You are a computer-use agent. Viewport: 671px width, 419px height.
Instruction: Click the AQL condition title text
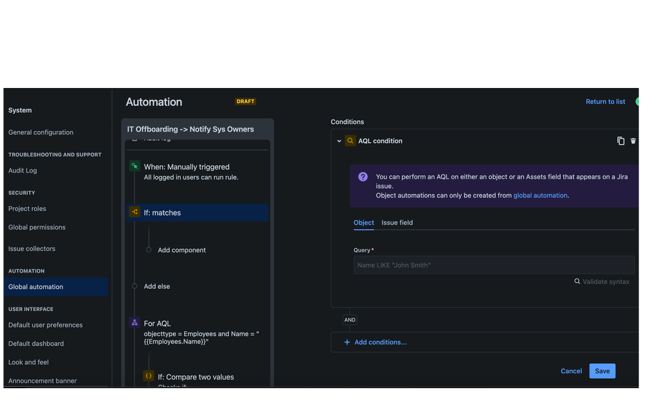[380, 140]
